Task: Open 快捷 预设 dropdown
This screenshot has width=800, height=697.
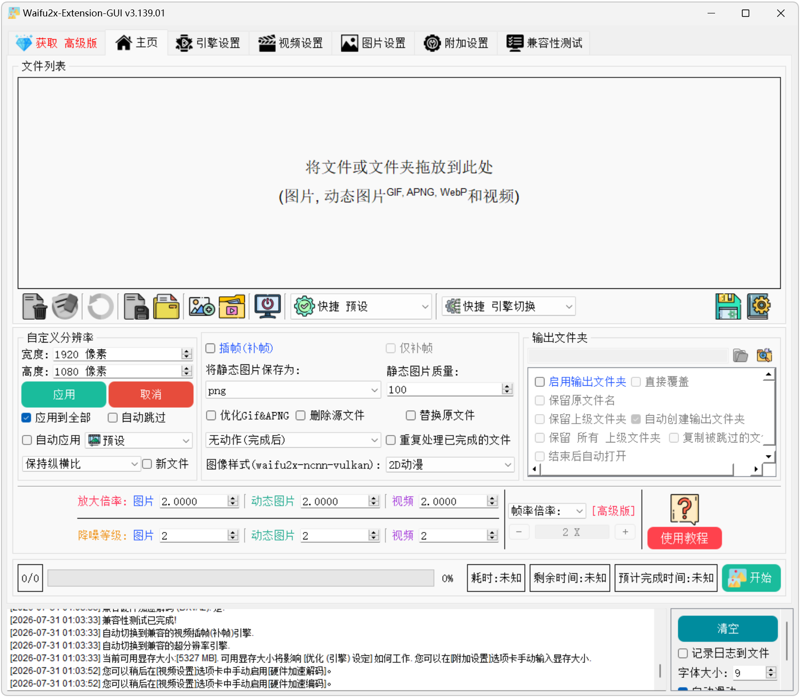Action: pyautogui.click(x=361, y=306)
